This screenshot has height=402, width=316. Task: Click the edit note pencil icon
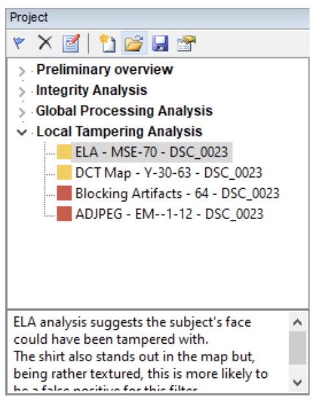[71, 43]
